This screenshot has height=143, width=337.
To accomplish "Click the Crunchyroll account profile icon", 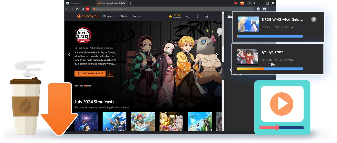I will 206,16.
